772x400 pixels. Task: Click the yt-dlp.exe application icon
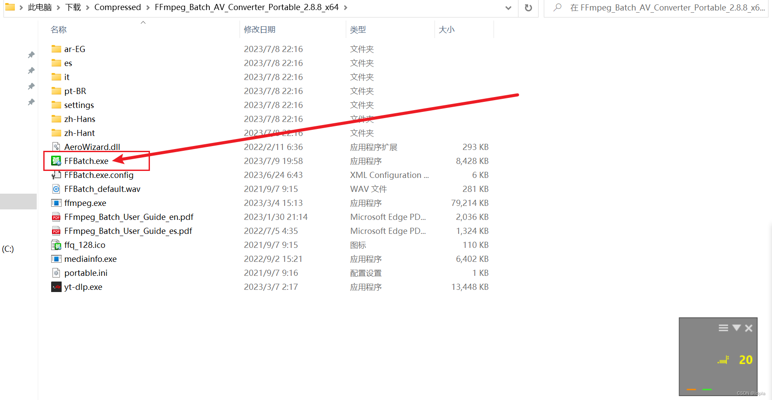[x=56, y=287]
